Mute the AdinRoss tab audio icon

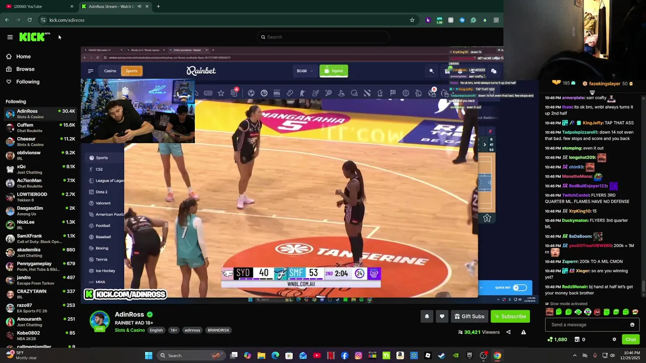tap(139, 7)
